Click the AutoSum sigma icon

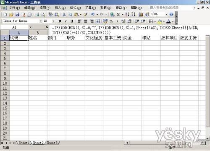pyautogui.click(x=118, y=14)
